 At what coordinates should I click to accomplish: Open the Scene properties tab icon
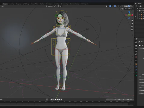[136, 54]
